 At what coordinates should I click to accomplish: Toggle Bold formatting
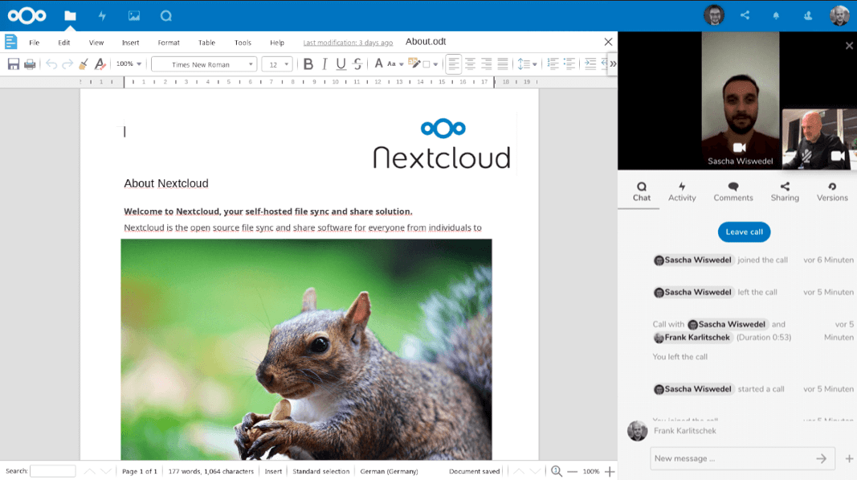tap(308, 64)
